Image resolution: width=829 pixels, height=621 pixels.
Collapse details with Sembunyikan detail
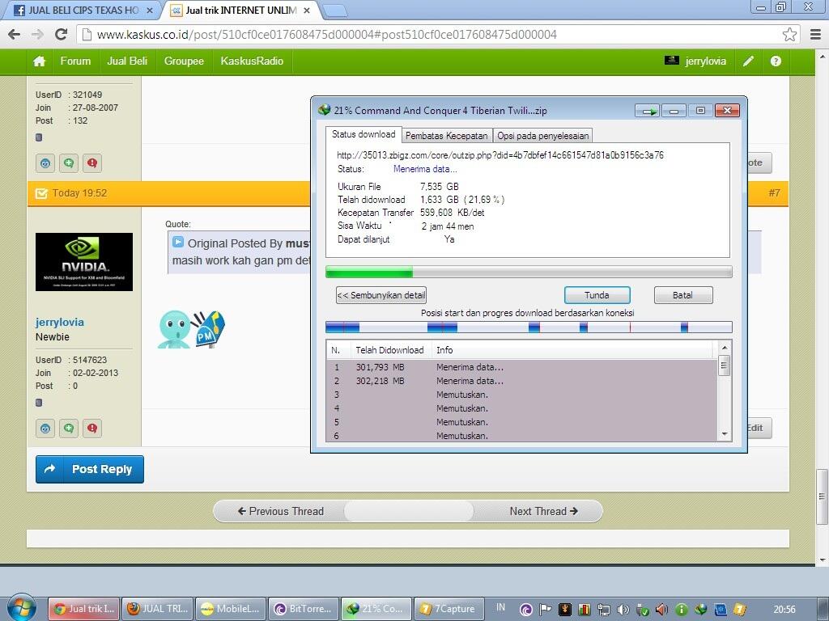(x=381, y=295)
